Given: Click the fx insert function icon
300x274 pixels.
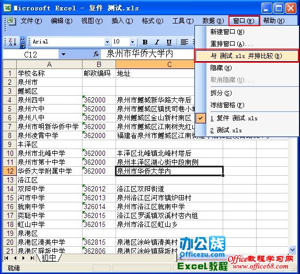Looking at the screenshot, I should (x=96, y=54).
